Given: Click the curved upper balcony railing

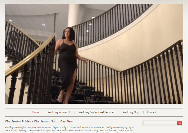Looking at the screenshot, I should (x=112, y=24).
